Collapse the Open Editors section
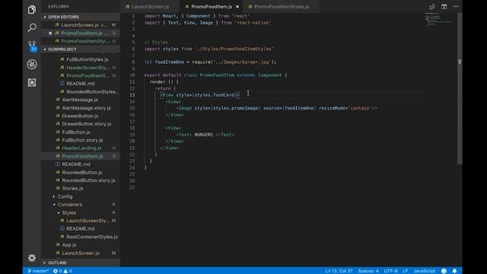This screenshot has width=487, height=274. pyautogui.click(x=81, y=17)
